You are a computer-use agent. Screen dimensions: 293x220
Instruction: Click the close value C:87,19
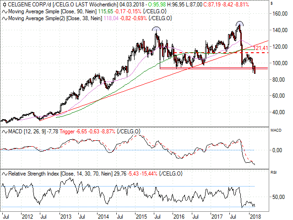pyautogui.click(x=212, y=5)
